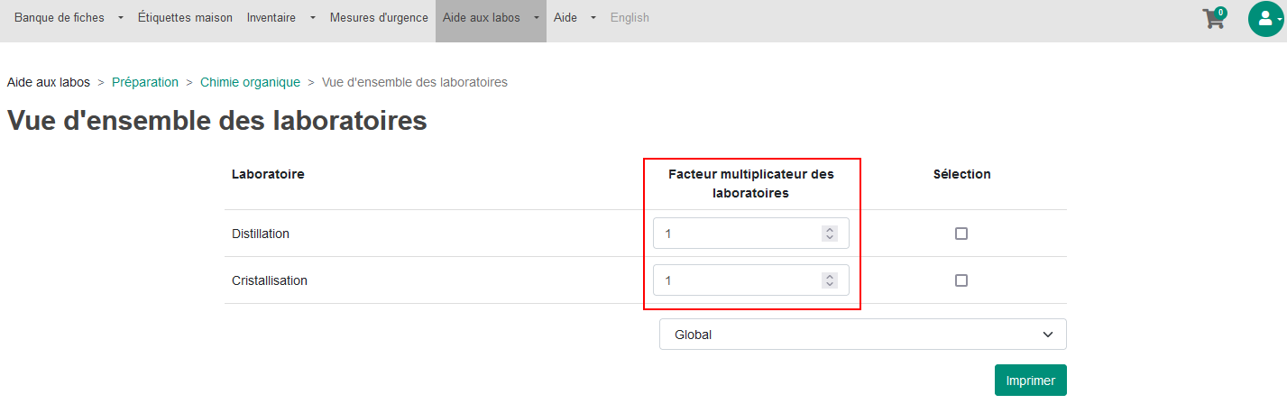1287x413 pixels.
Task: Open Étiquettes maison menu item
Action: [x=185, y=18]
